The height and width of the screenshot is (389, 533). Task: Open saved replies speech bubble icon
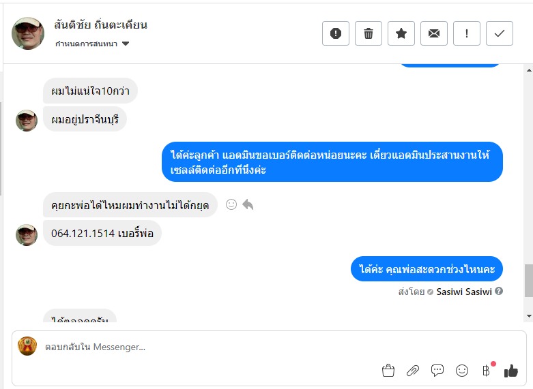click(x=437, y=371)
